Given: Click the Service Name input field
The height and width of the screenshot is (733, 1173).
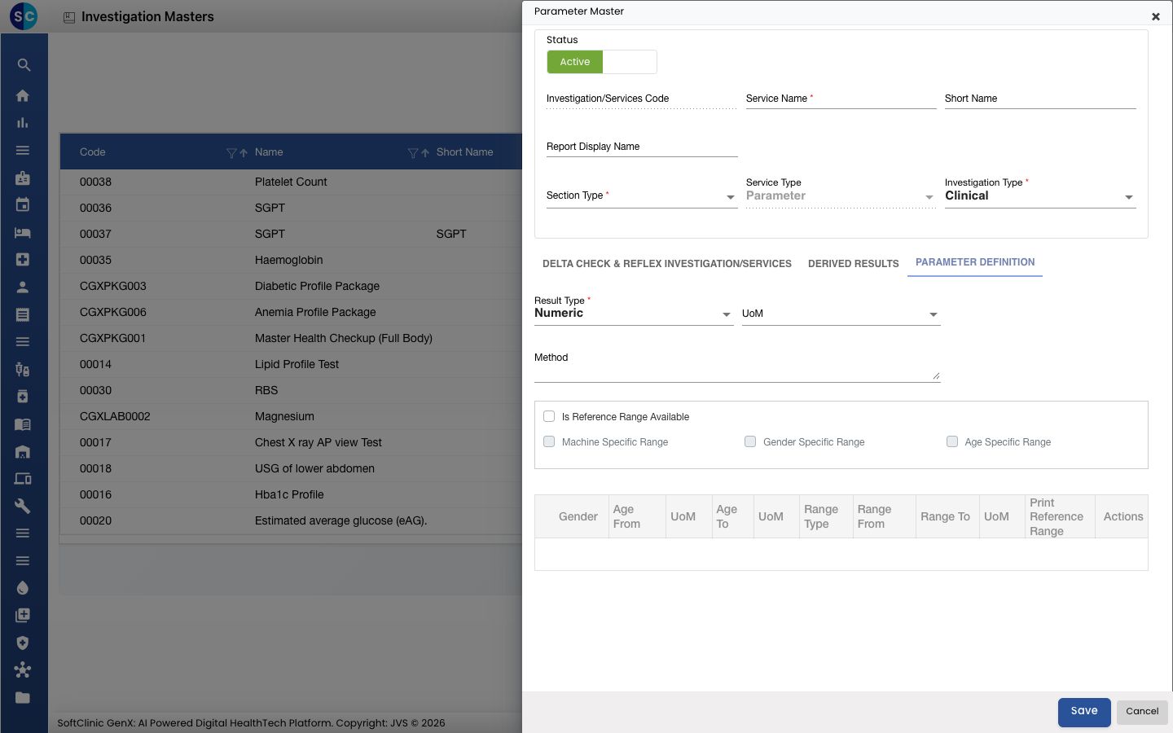Looking at the screenshot, I should 841,99.
